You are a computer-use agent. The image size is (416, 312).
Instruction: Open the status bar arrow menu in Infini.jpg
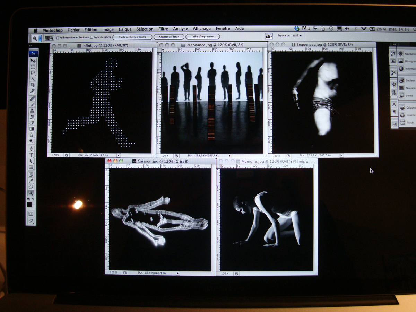[118, 155]
